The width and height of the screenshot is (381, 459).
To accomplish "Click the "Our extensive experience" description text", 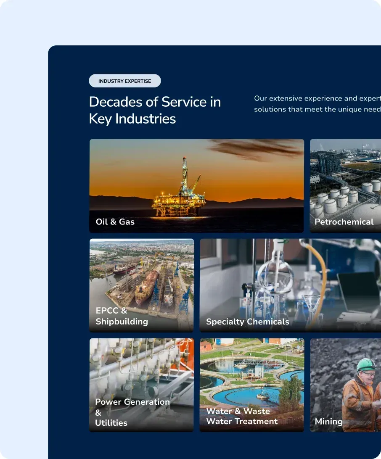I will click(317, 104).
